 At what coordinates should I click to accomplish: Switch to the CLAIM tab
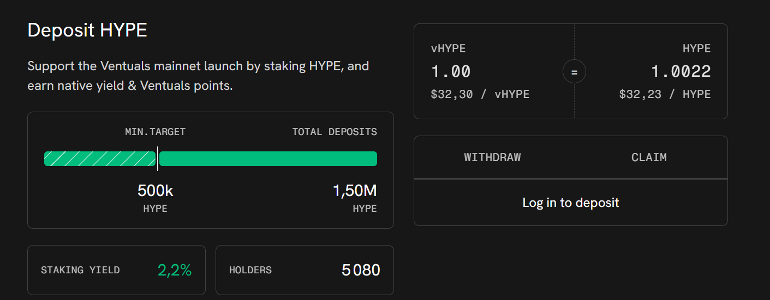pos(649,157)
